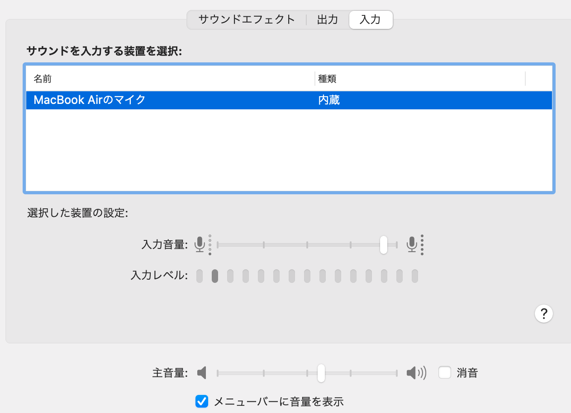This screenshot has width=571, height=413.
Task: Switch to the サウンドエフェクト tab
Action: [x=247, y=20]
